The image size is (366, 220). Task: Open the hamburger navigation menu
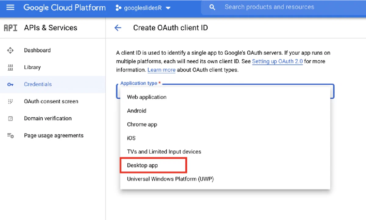coord(10,8)
